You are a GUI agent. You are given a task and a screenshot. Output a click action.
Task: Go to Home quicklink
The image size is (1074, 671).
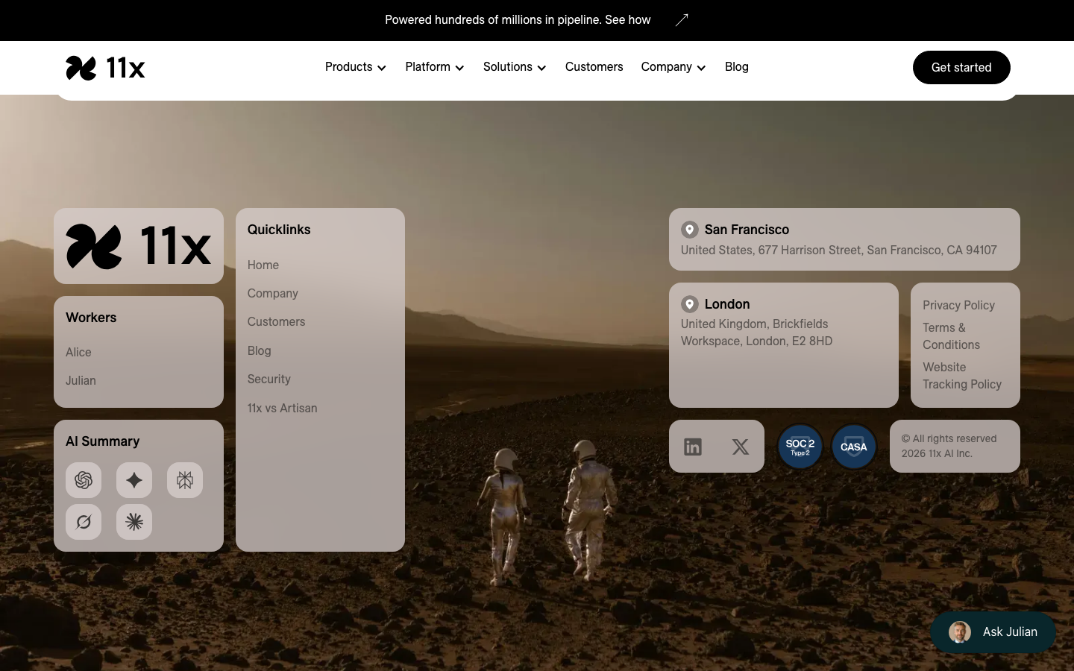[x=263, y=265]
